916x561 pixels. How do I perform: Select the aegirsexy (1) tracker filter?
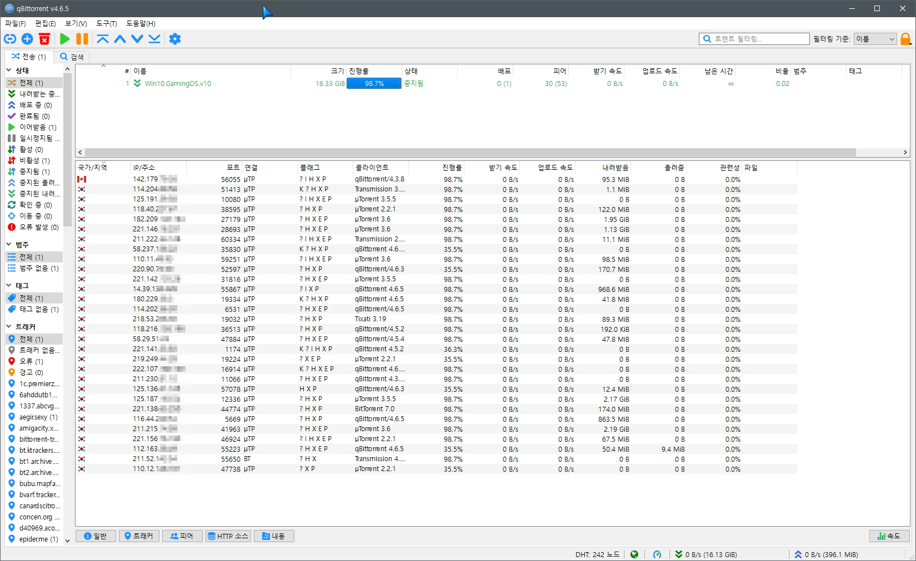[34, 417]
